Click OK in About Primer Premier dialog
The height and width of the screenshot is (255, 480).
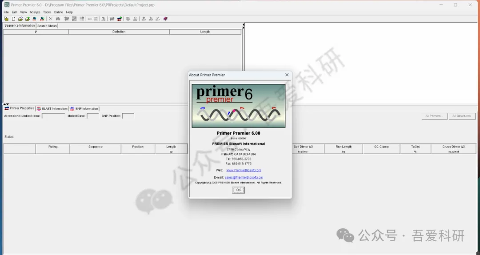click(239, 190)
